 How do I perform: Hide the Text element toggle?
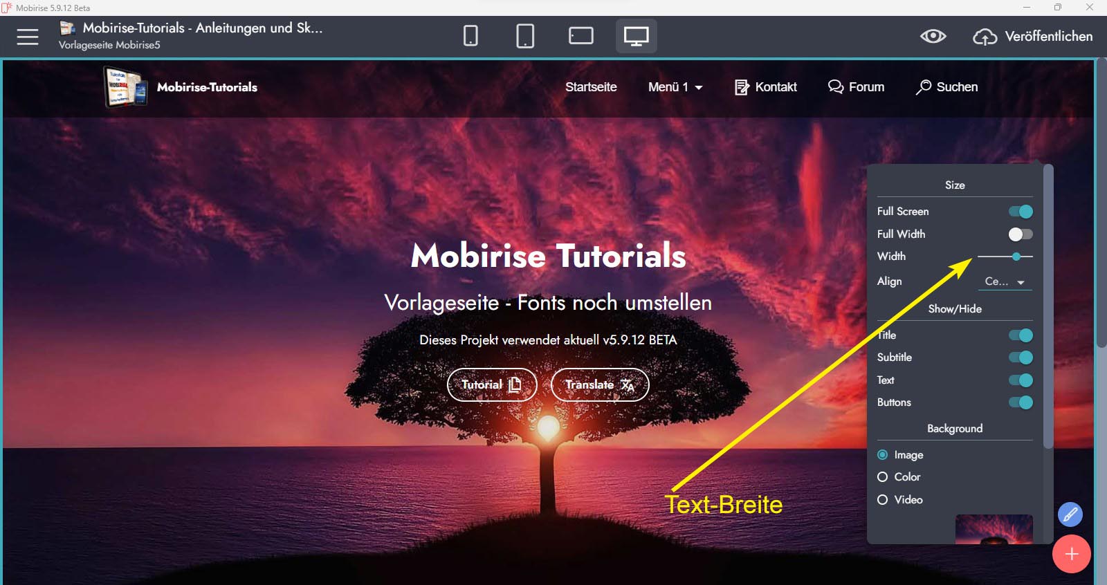point(1021,380)
